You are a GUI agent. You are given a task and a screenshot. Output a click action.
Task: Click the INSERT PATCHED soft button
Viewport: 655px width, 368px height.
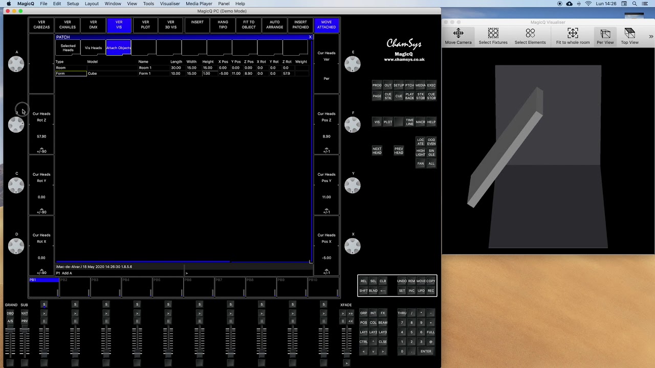point(300,25)
